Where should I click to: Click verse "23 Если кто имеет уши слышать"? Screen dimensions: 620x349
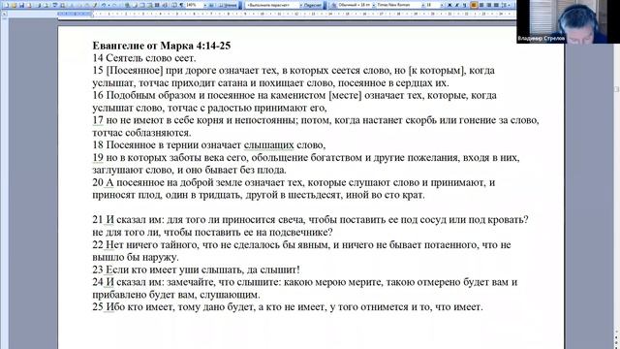(x=196, y=270)
